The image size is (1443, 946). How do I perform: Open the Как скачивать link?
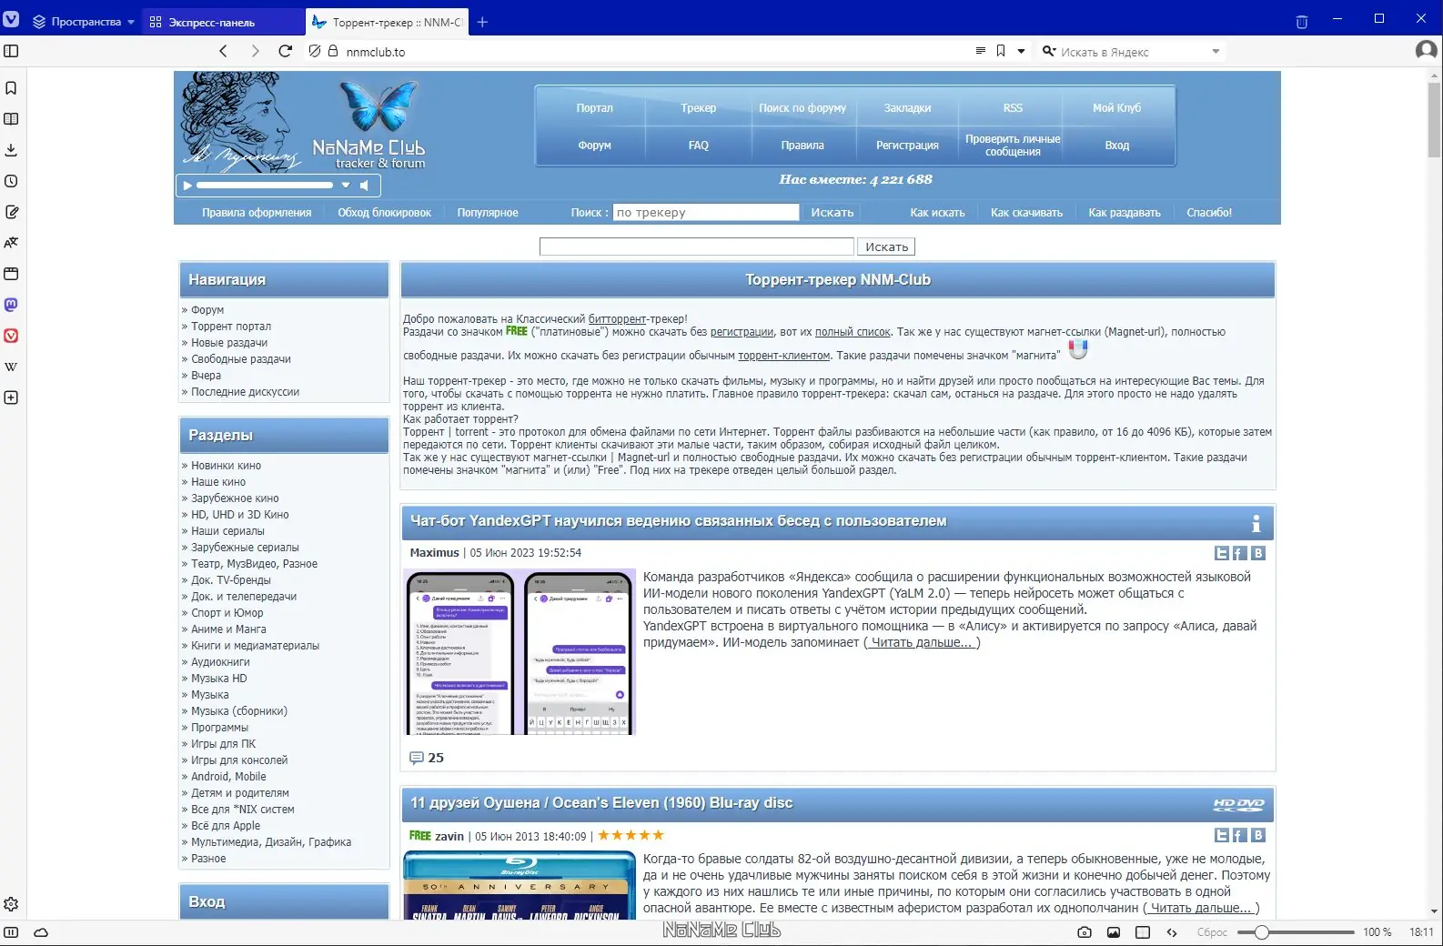tap(1026, 213)
